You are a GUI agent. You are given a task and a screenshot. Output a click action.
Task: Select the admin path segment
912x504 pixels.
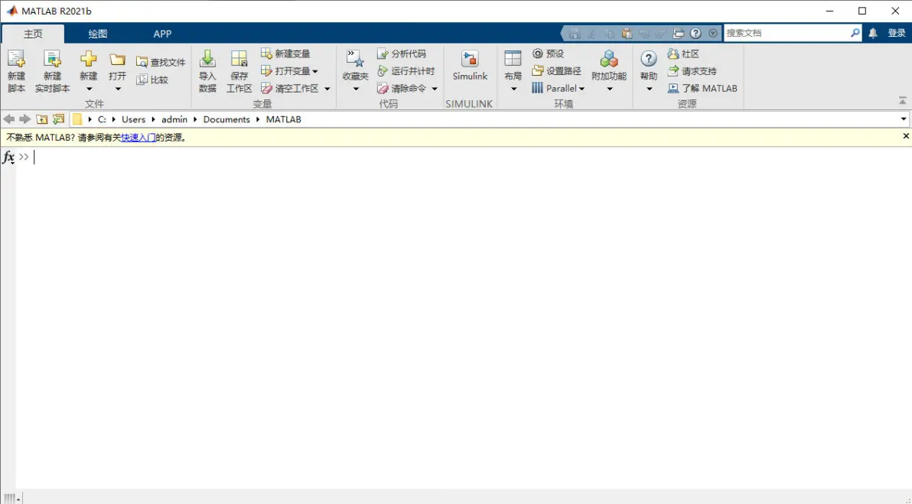click(174, 119)
